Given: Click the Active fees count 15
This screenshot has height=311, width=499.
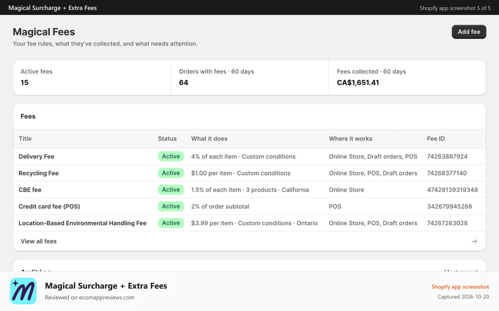Looking at the screenshot, I should tap(25, 83).
